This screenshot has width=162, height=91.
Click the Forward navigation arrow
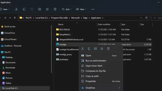point(5,18)
